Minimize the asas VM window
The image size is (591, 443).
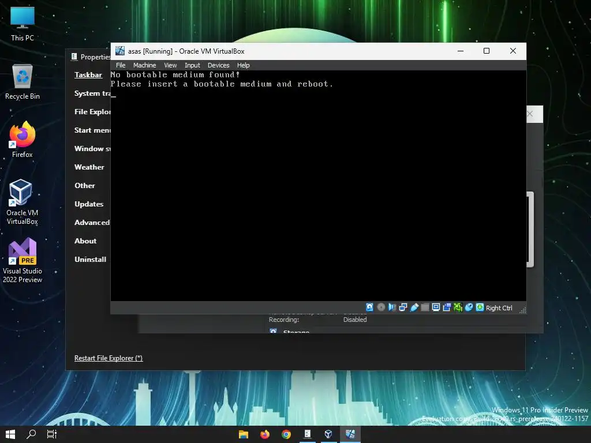[461, 51]
